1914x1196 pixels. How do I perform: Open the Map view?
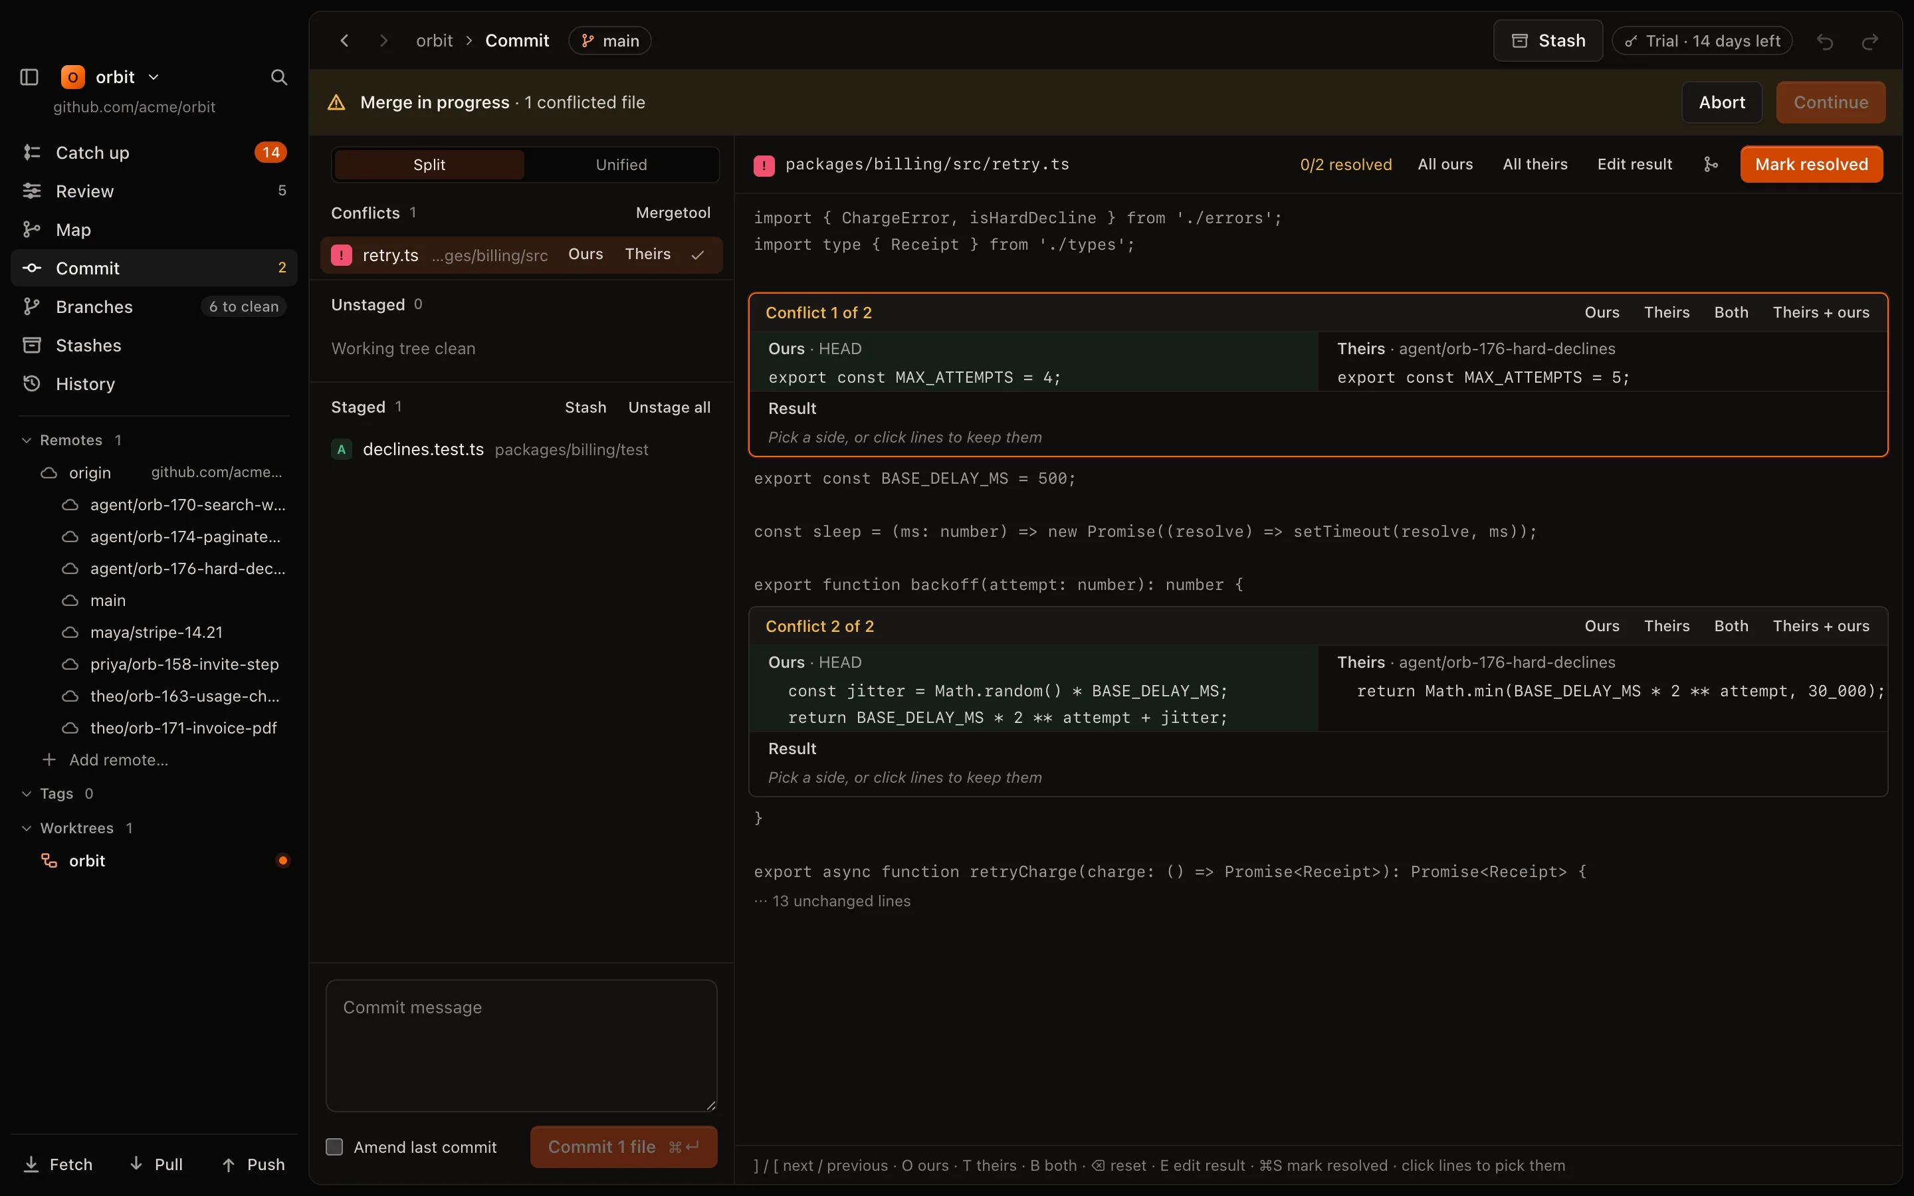coord(154,229)
